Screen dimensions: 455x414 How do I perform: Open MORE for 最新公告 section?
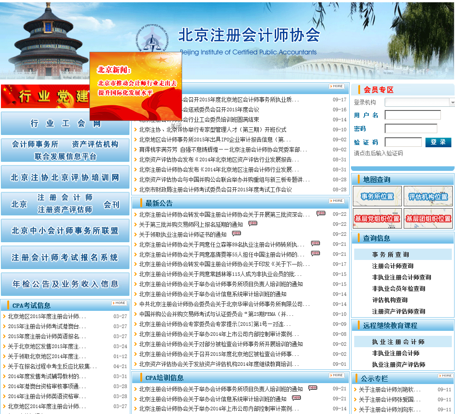pos(336,200)
